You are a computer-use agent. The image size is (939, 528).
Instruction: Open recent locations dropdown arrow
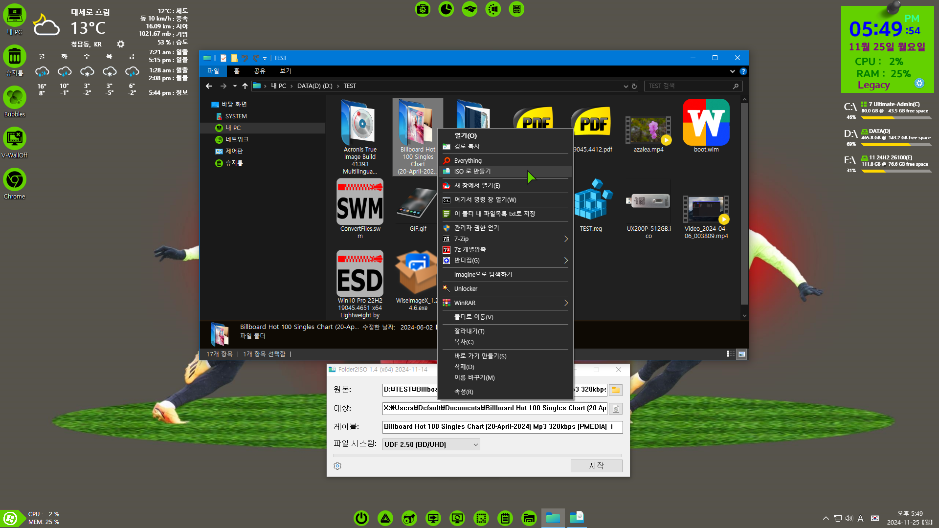[235, 86]
